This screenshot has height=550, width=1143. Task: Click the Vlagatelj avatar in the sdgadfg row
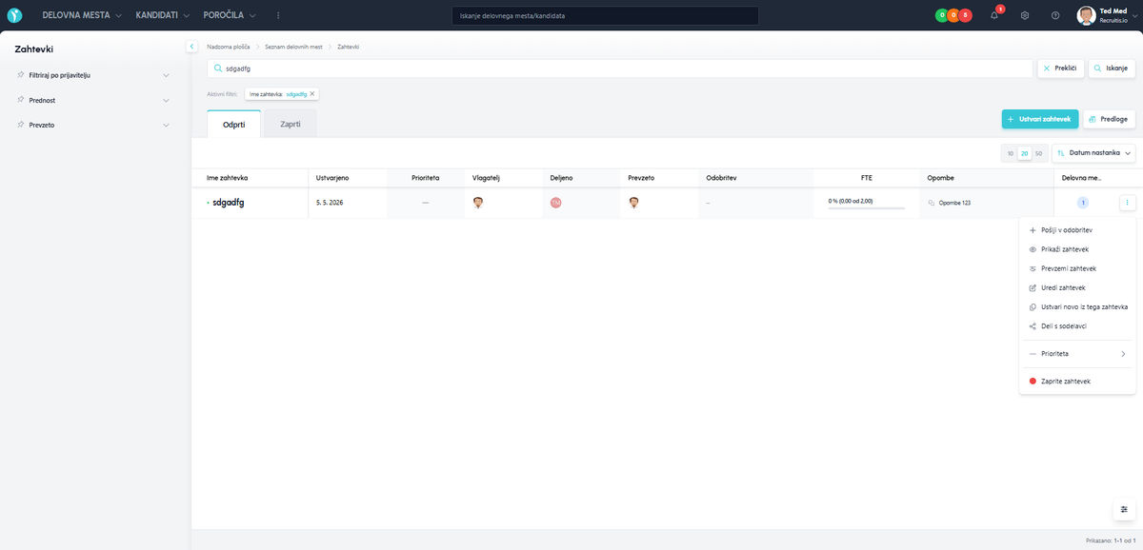(x=478, y=203)
